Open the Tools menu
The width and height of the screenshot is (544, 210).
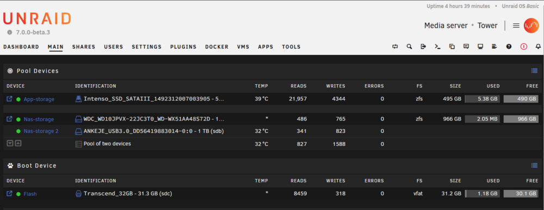point(291,47)
